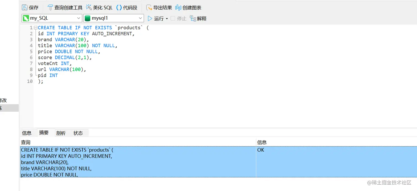Click Export Result (导出结果)
Viewport: 417px width, 191px height.
point(159,8)
